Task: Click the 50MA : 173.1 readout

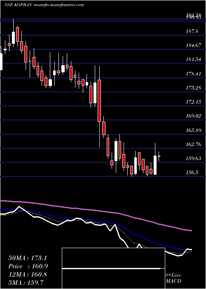Action: tap(27, 258)
